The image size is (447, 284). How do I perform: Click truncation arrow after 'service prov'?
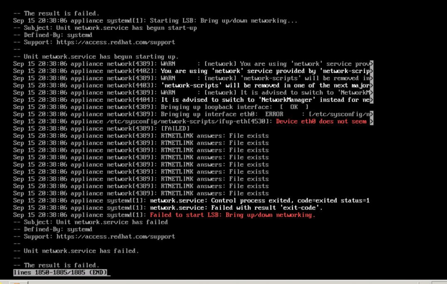[x=371, y=64]
